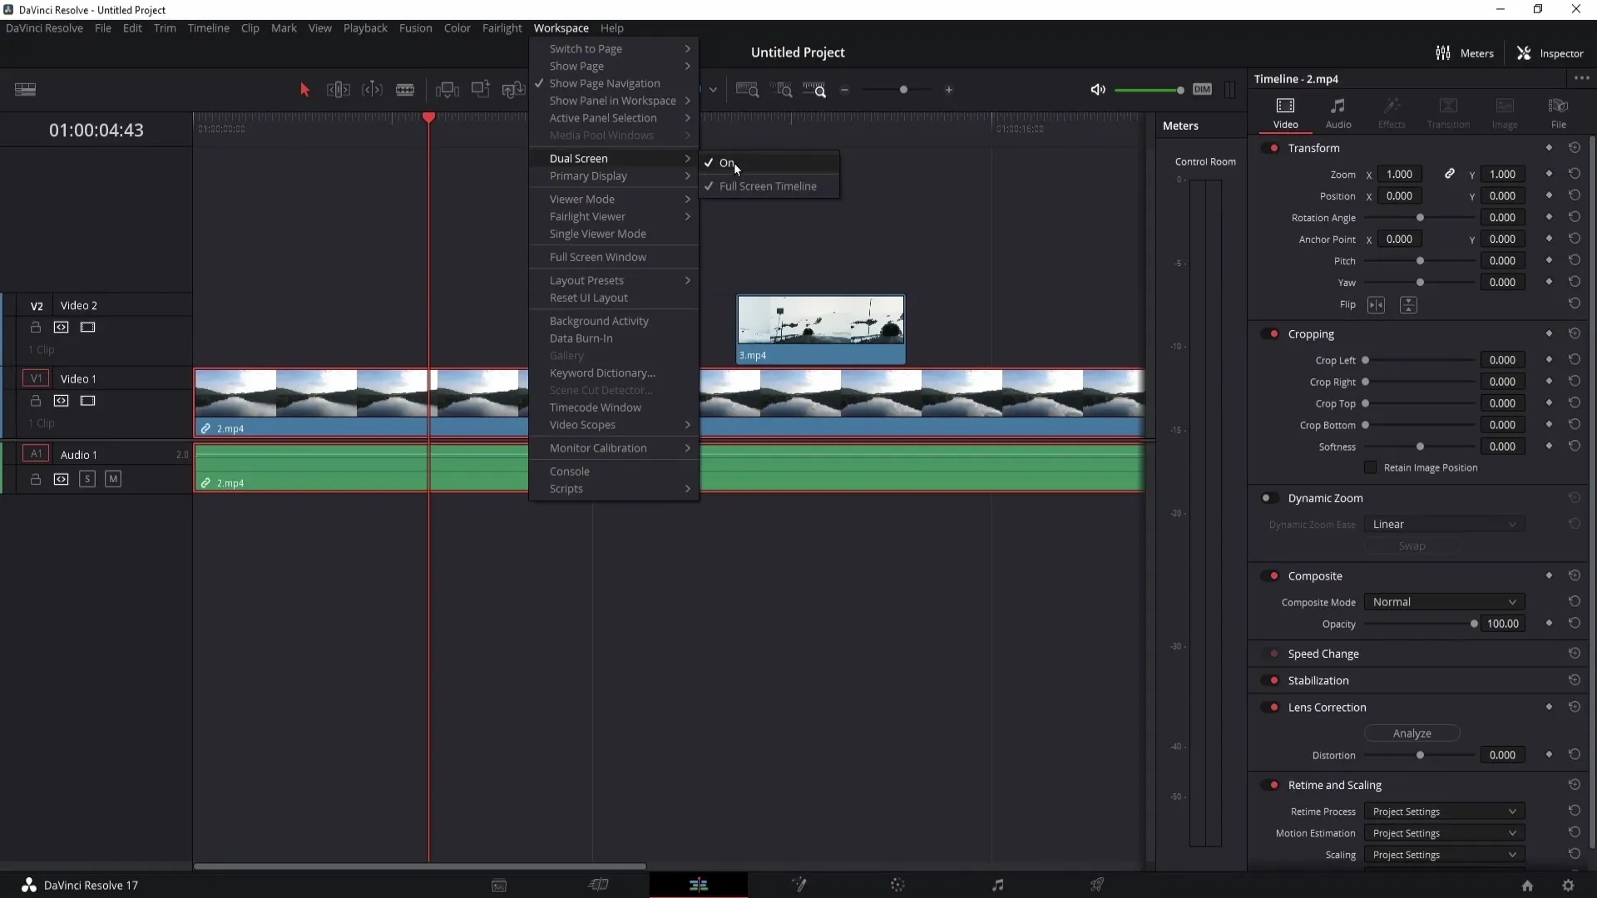Expand the Switch to Page submenu

(614, 49)
